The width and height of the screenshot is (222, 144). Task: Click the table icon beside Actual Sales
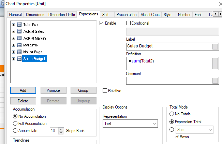click(x=19, y=31)
